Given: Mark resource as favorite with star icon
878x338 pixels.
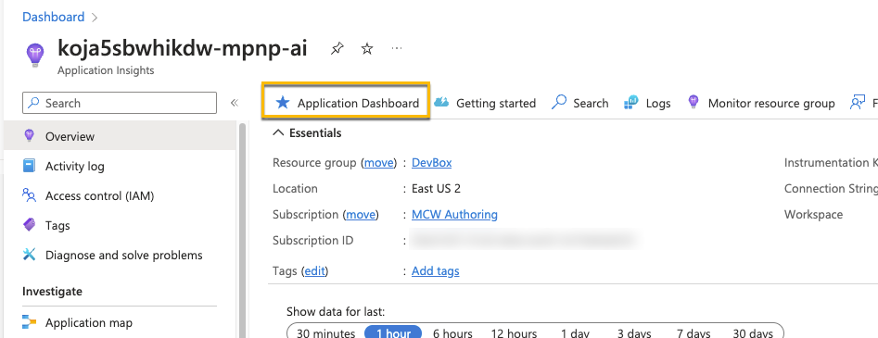Looking at the screenshot, I should pyautogui.click(x=367, y=49).
